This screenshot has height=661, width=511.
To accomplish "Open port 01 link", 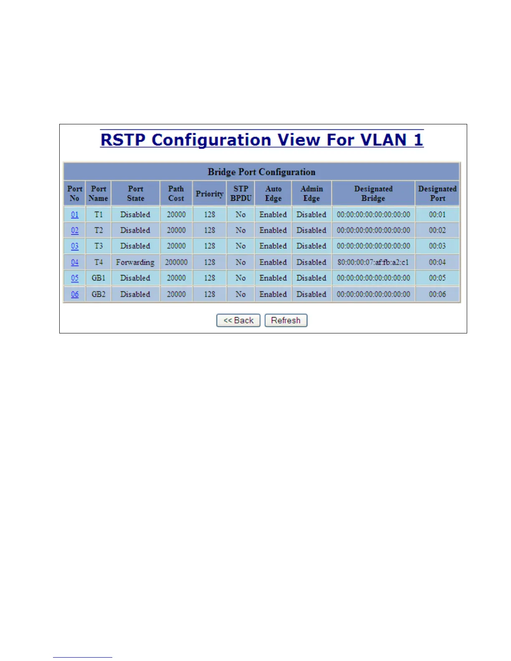I will point(75,214).
